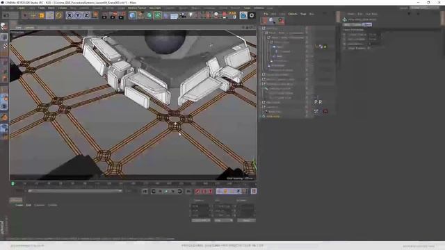
Task: Collapse the topmost null object in Object Manager
Action: click(x=264, y=28)
